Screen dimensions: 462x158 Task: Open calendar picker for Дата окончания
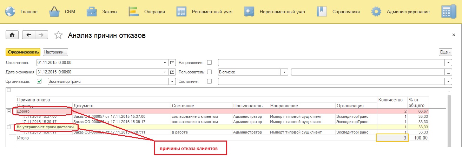point(172,72)
